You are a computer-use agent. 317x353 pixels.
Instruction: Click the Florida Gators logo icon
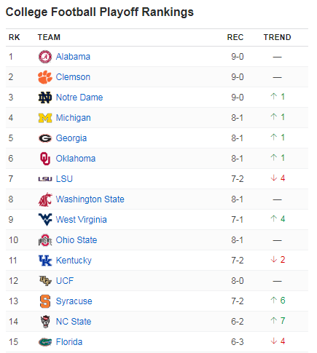[x=45, y=342]
